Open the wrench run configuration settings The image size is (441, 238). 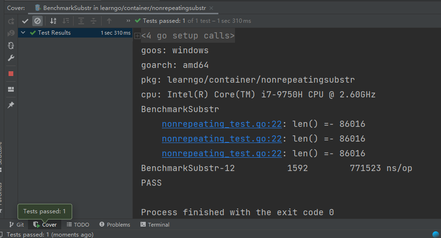click(x=11, y=58)
